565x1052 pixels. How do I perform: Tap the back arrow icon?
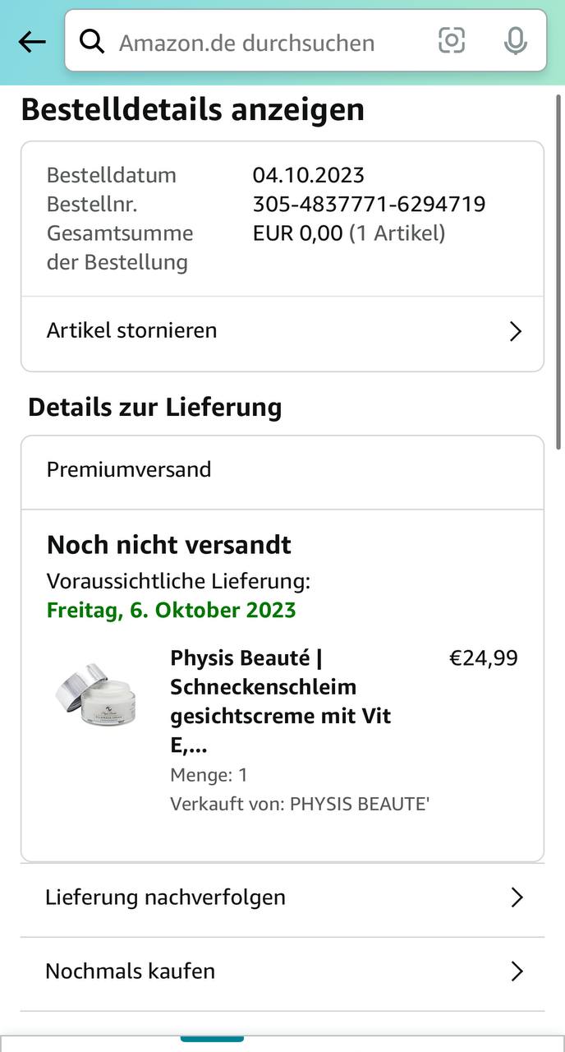(32, 42)
